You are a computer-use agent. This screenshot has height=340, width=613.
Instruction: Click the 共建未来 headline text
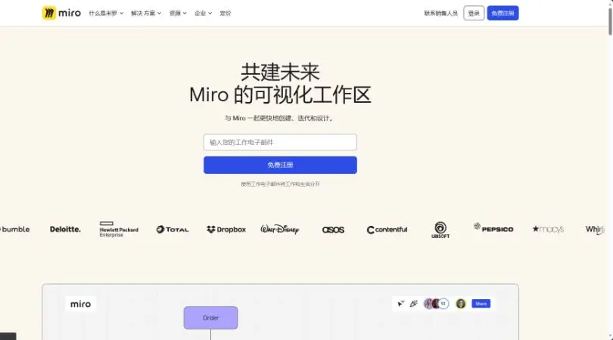[280, 72]
